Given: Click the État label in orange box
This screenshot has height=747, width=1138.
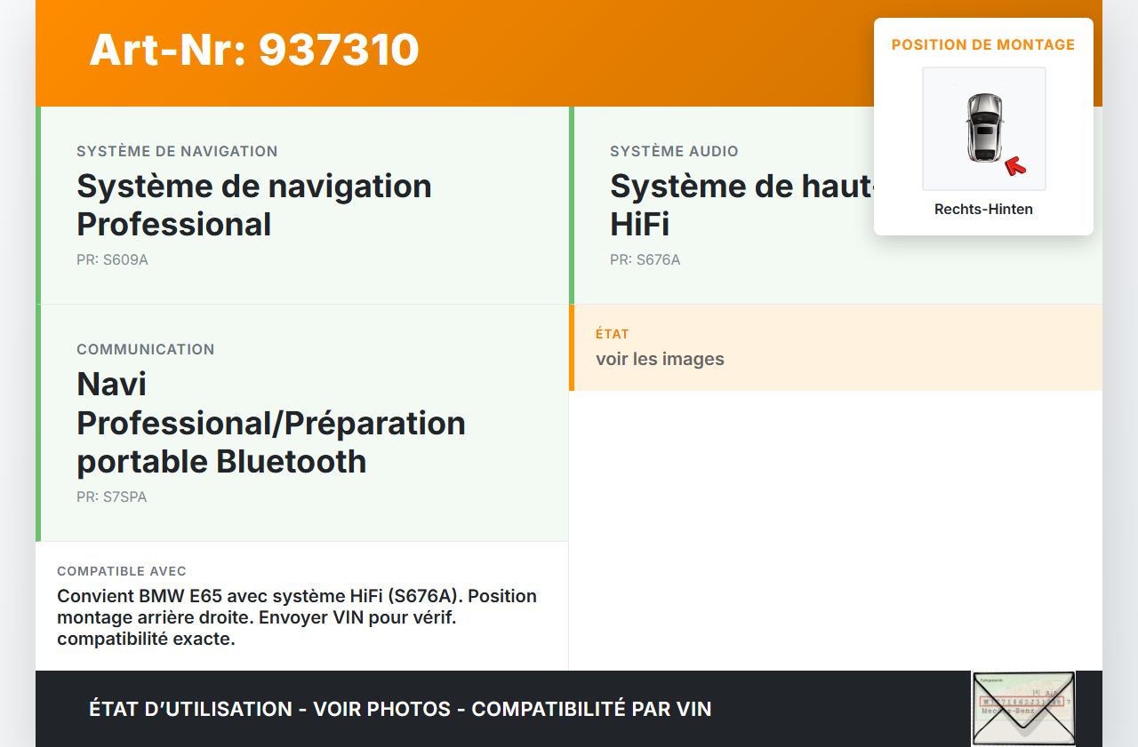Looking at the screenshot, I should point(613,335).
